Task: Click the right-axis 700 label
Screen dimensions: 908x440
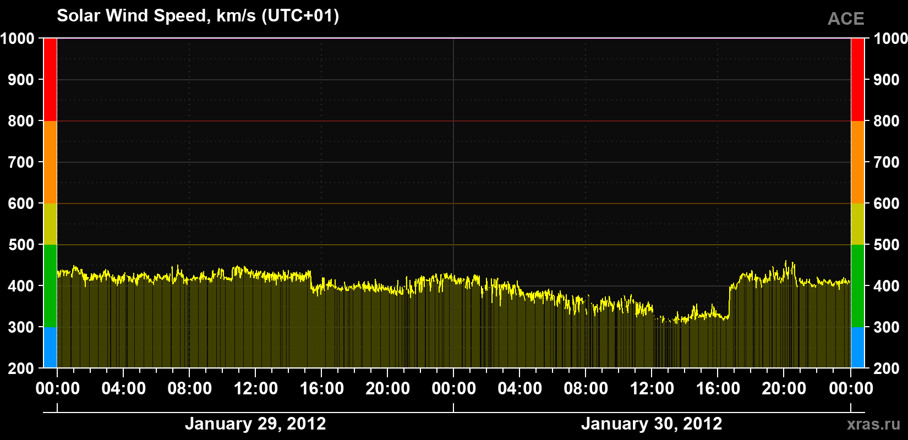Action: click(x=887, y=162)
